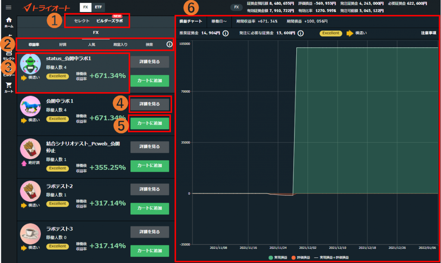Click horse avatar of 公開中ラボ1

[31, 106]
